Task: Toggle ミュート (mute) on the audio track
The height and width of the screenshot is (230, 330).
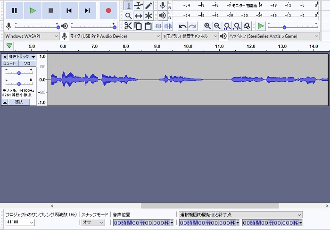Action: [9, 63]
